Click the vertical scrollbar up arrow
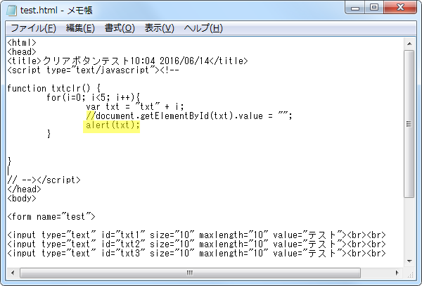The height and width of the screenshot is (286, 422). coord(409,44)
